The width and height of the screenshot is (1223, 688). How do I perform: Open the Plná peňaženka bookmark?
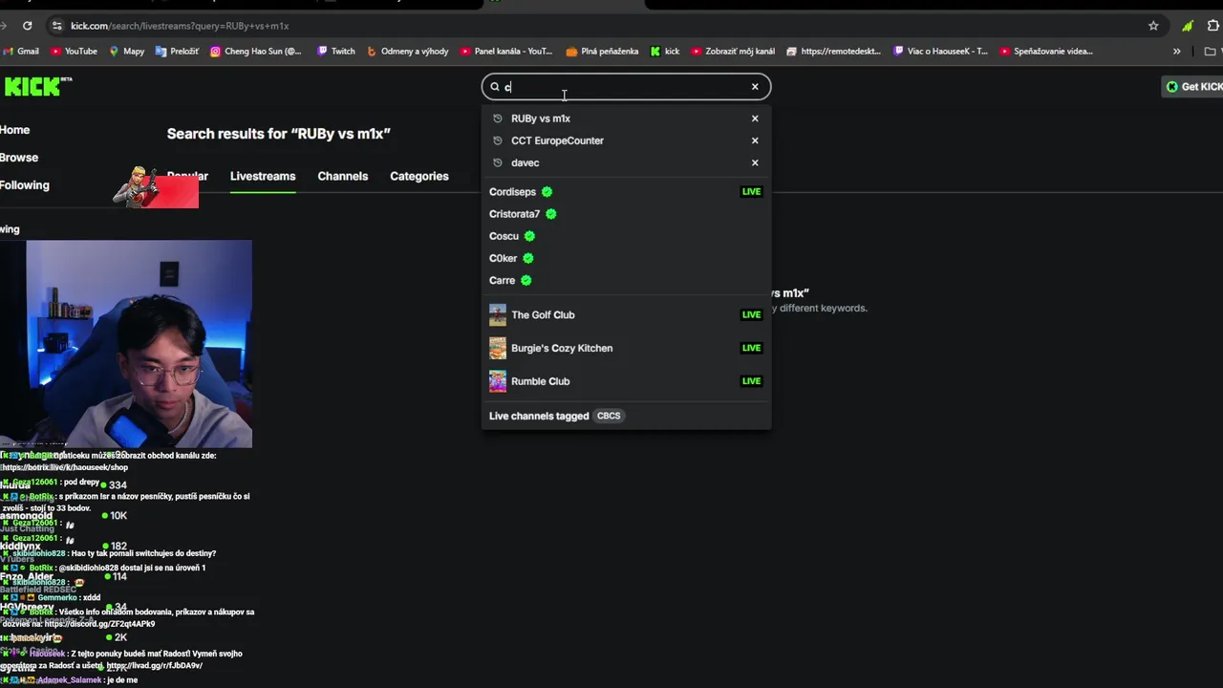point(602,52)
